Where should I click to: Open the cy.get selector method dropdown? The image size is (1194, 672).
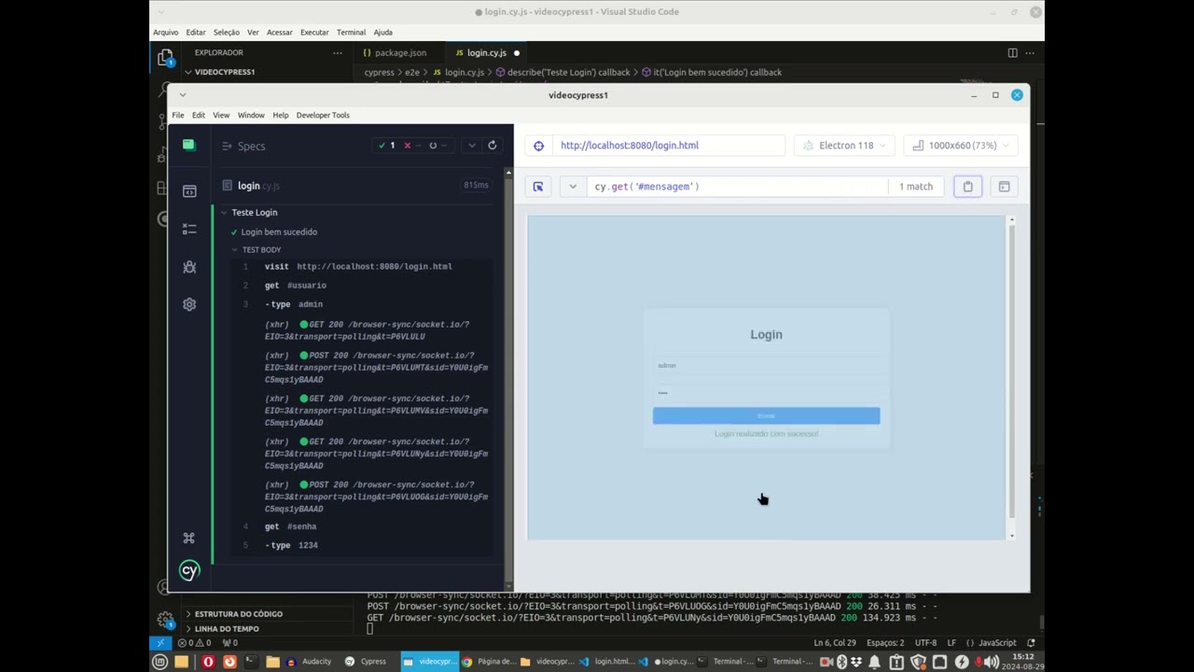click(x=573, y=187)
